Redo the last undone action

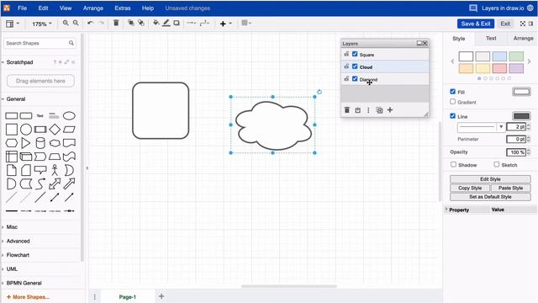[x=101, y=23]
